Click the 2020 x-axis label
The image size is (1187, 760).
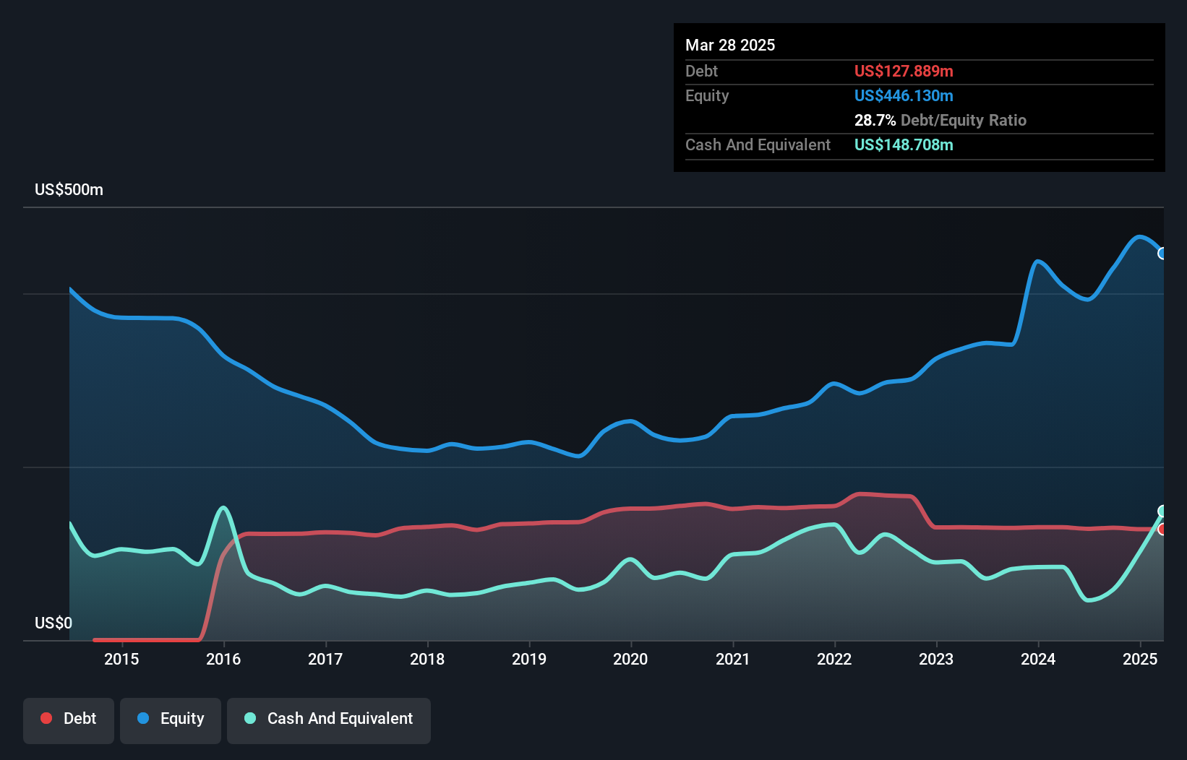click(630, 659)
